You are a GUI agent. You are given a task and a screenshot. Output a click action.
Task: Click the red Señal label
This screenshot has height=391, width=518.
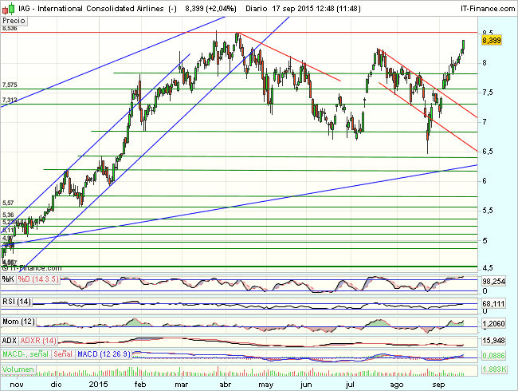pos(63,354)
